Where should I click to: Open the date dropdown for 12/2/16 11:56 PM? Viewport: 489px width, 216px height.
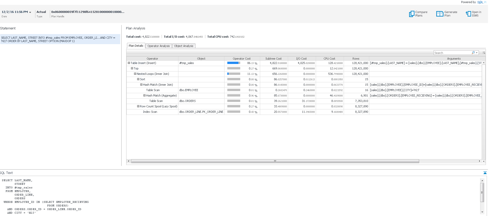pos(30,12)
